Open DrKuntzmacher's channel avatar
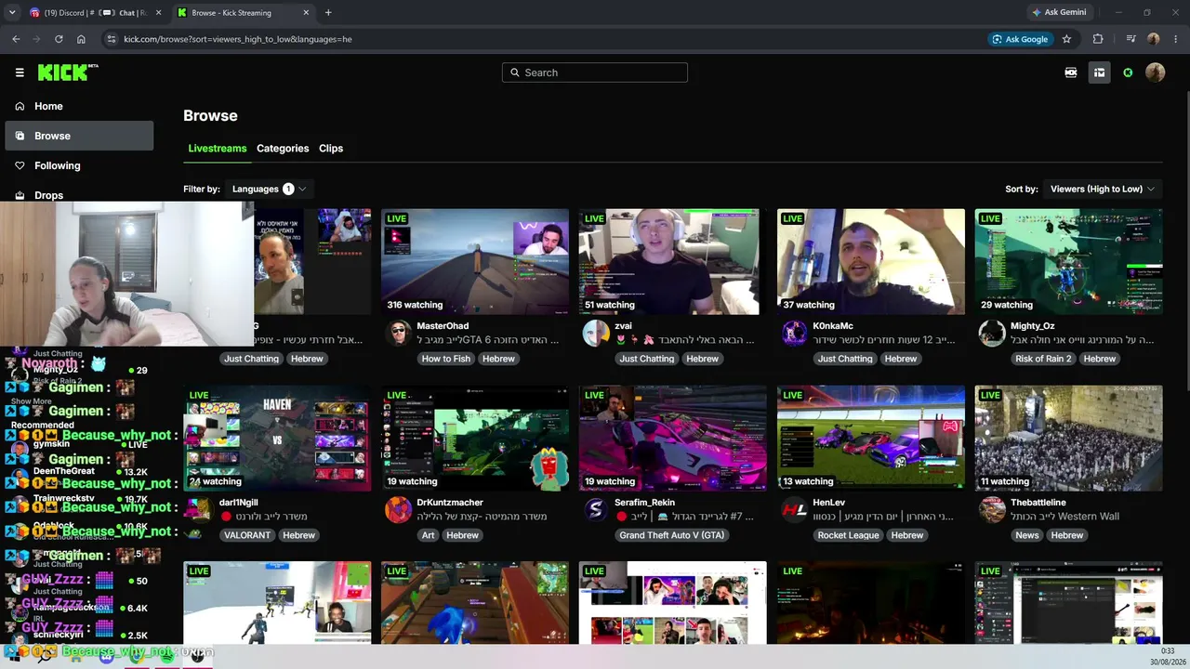The height and width of the screenshot is (669, 1190). (399, 509)
